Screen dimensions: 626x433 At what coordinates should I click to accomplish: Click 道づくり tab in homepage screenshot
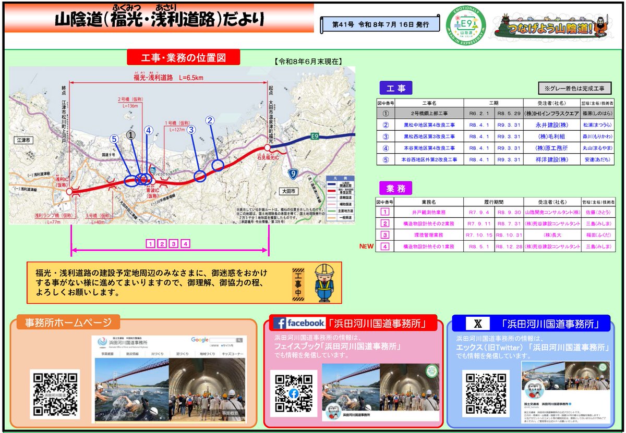[x=182, y=354]
